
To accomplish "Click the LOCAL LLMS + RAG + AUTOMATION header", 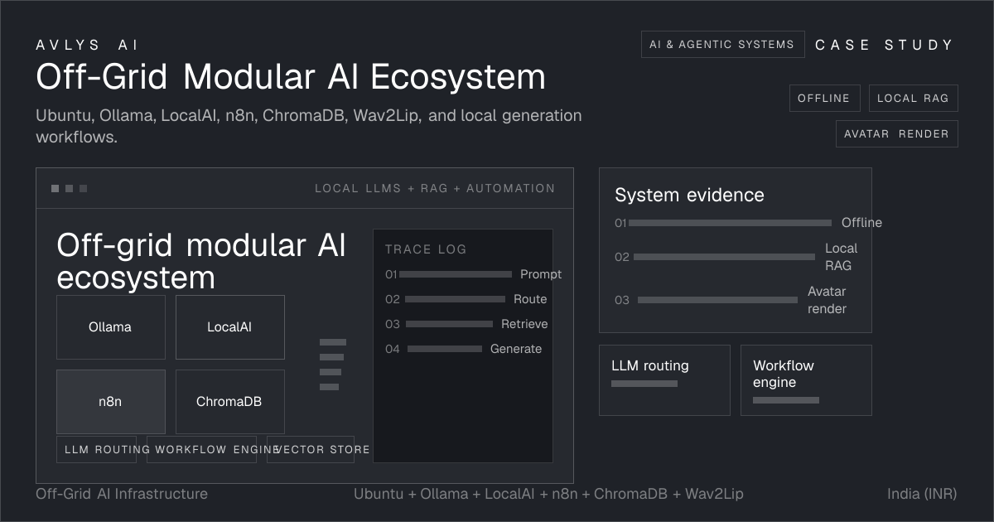I will pos(435,188).
